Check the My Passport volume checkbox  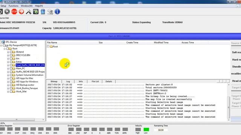point(4,45)
